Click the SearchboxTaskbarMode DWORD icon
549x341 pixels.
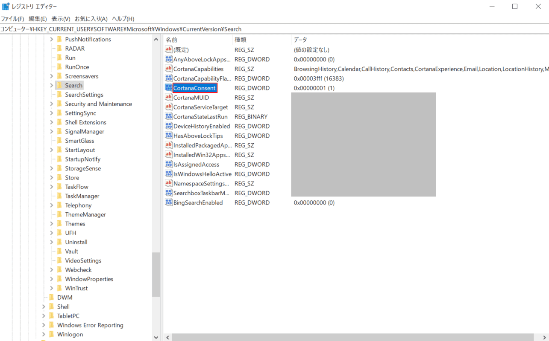pos(168,193)
